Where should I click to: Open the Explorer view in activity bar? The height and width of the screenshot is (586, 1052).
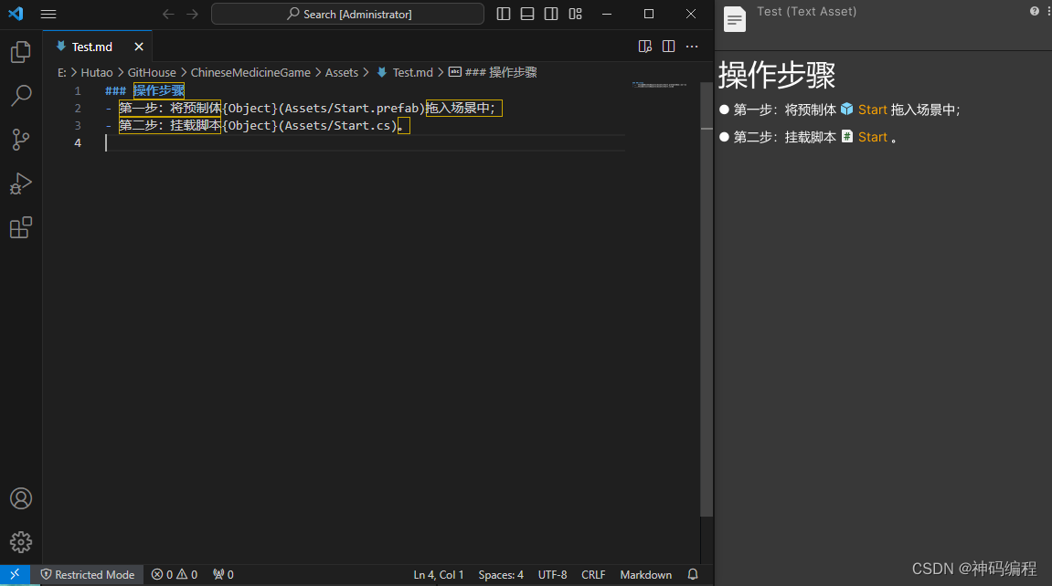tap(21, 52)
